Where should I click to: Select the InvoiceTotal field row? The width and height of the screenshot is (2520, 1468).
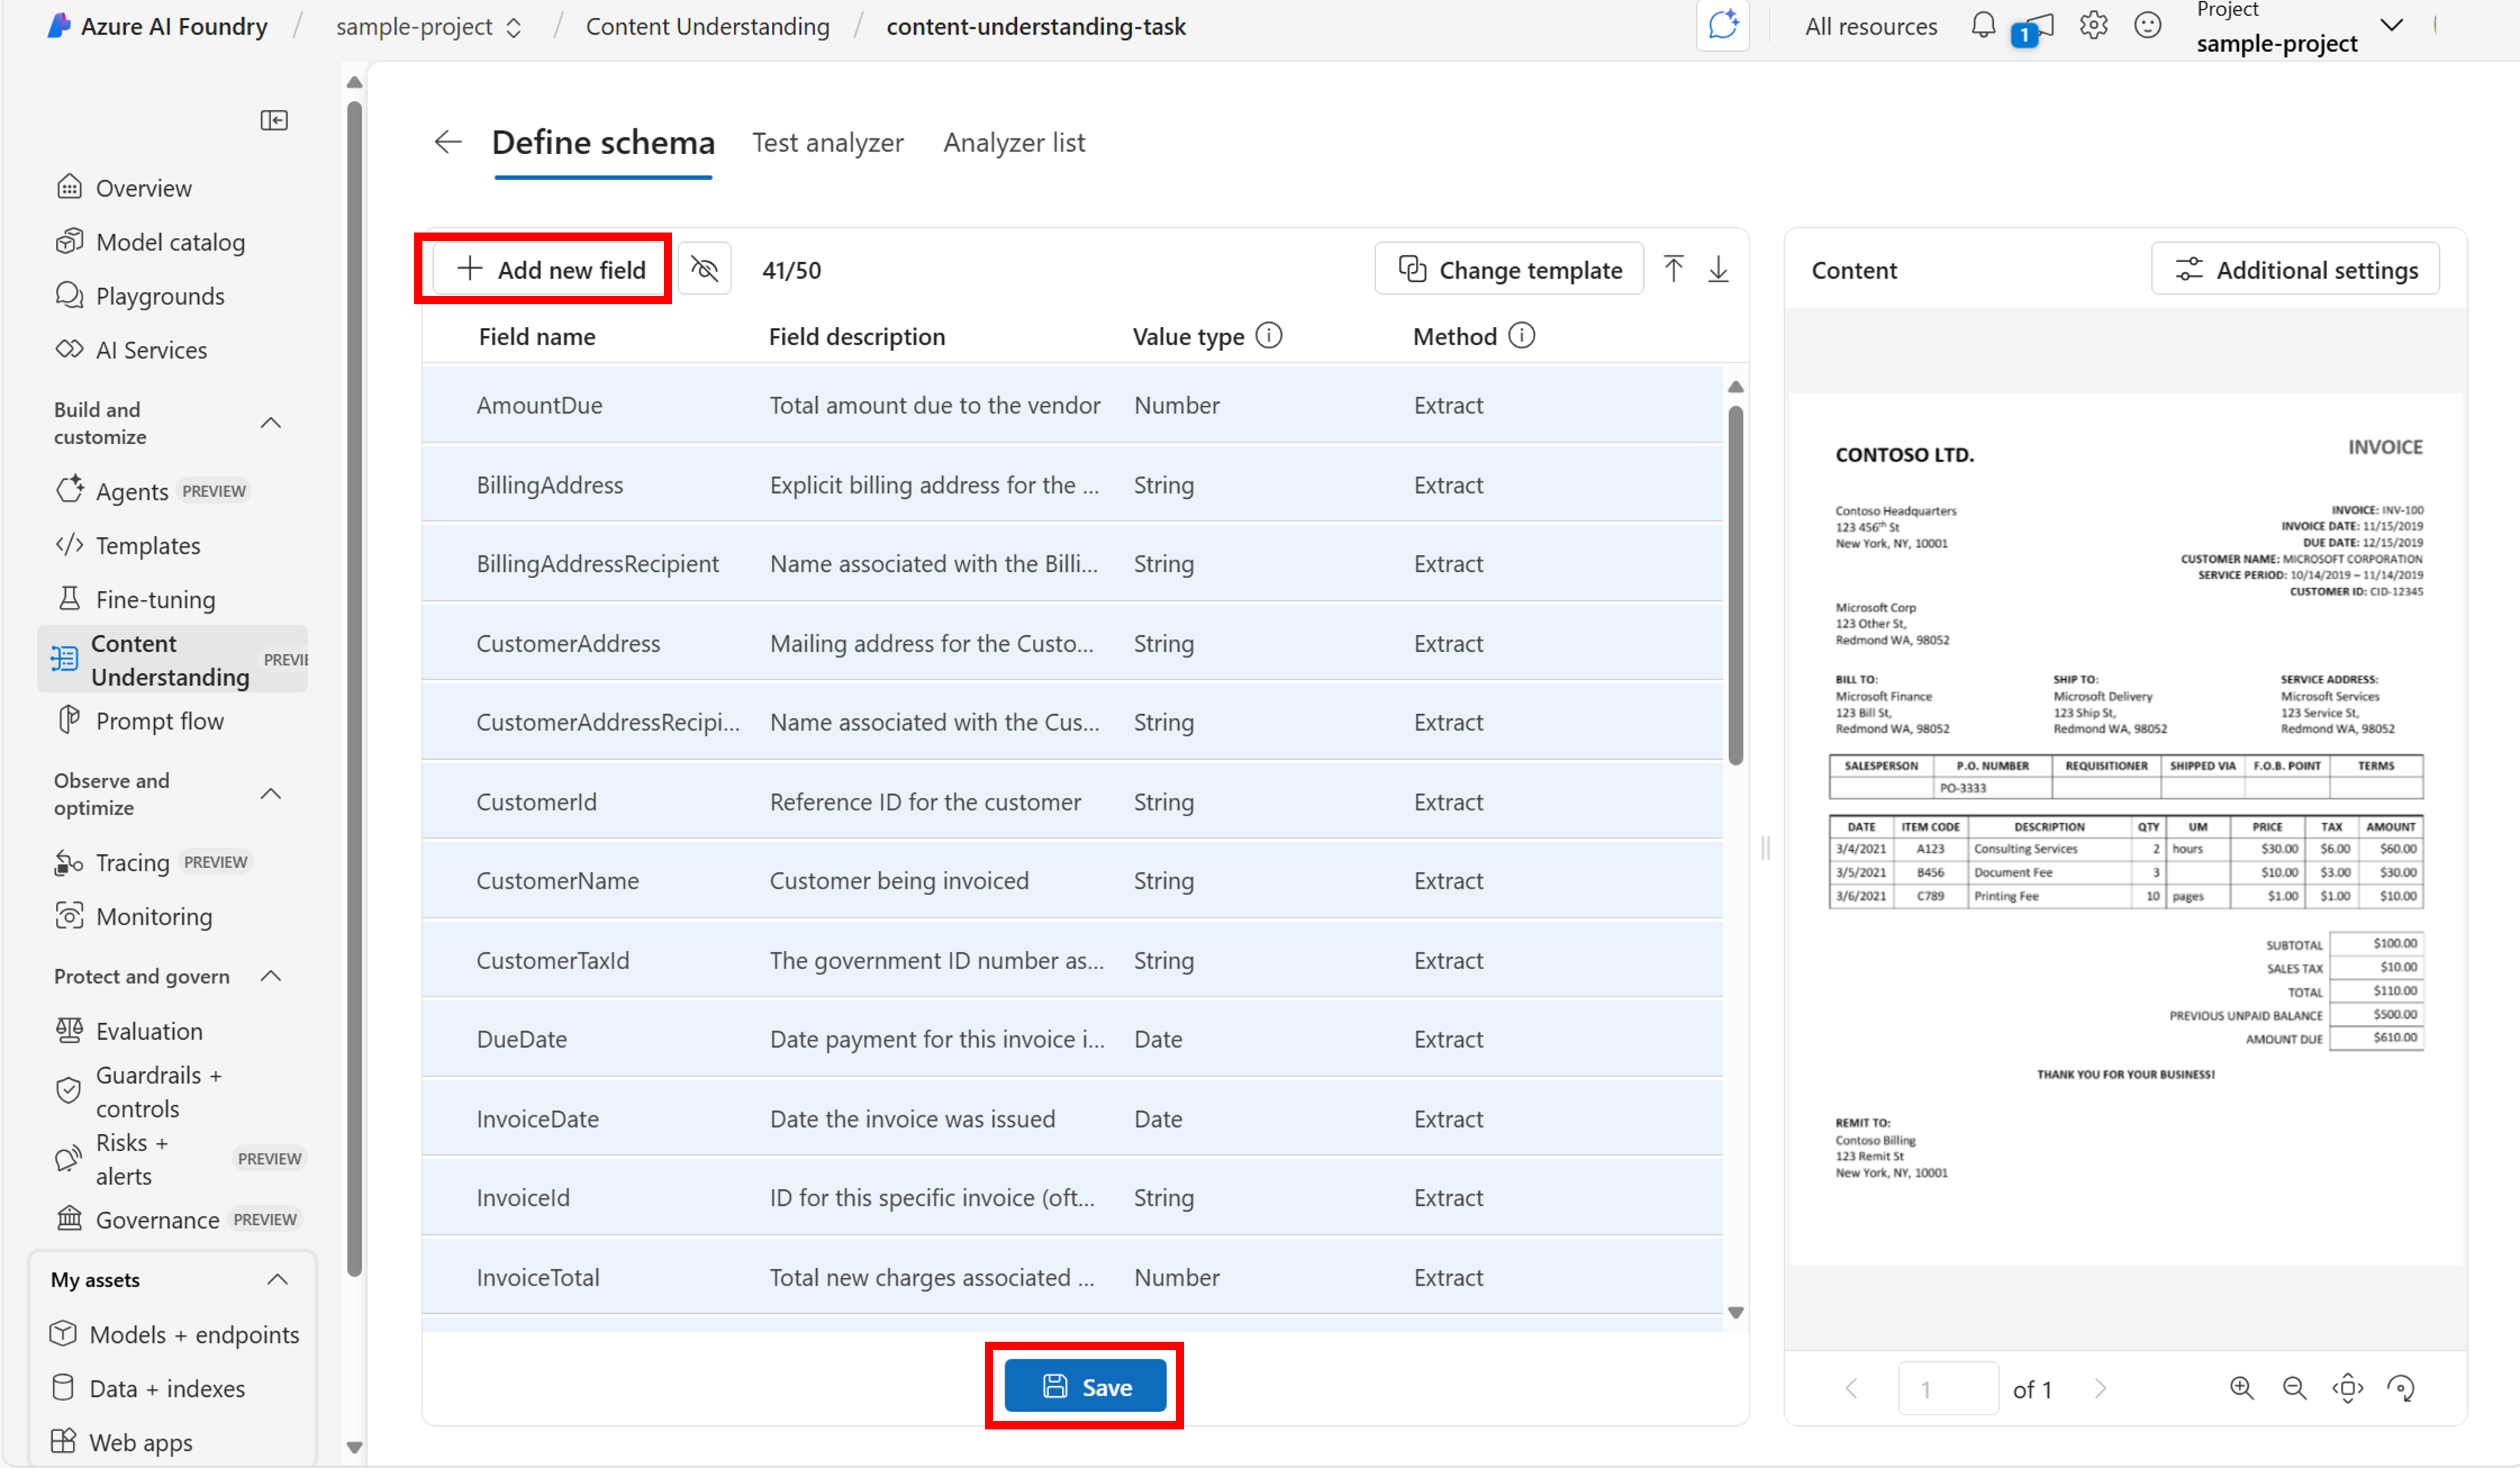[x=1072, y=1277]
